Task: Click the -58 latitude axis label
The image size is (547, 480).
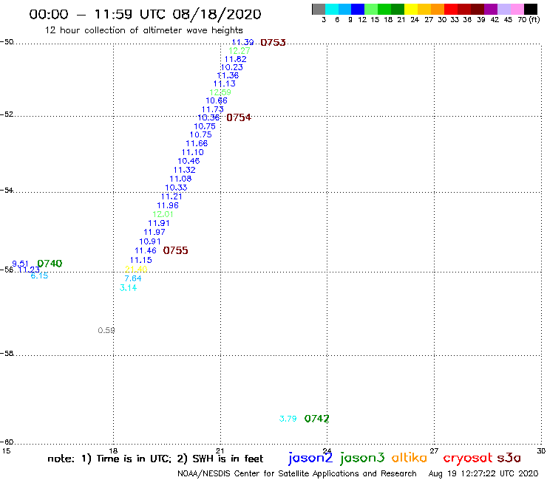Action: pyautogui.click(x=7, y=354)
